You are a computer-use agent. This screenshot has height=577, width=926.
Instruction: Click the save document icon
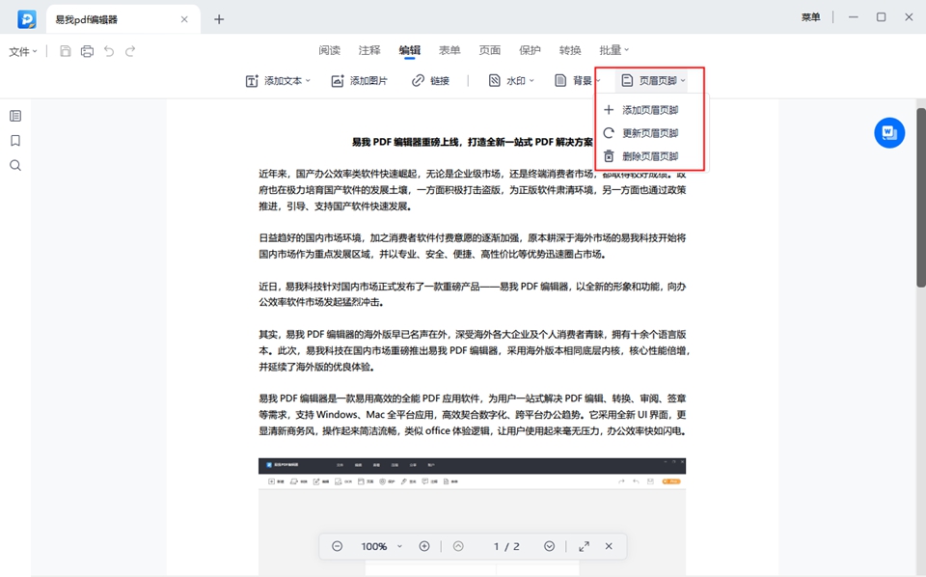point(66,51)
